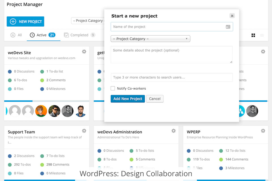This screenshot has width=272, height=181.
Task: Click 1 To-do list on weDevs Site
Action: click(55, 71)
